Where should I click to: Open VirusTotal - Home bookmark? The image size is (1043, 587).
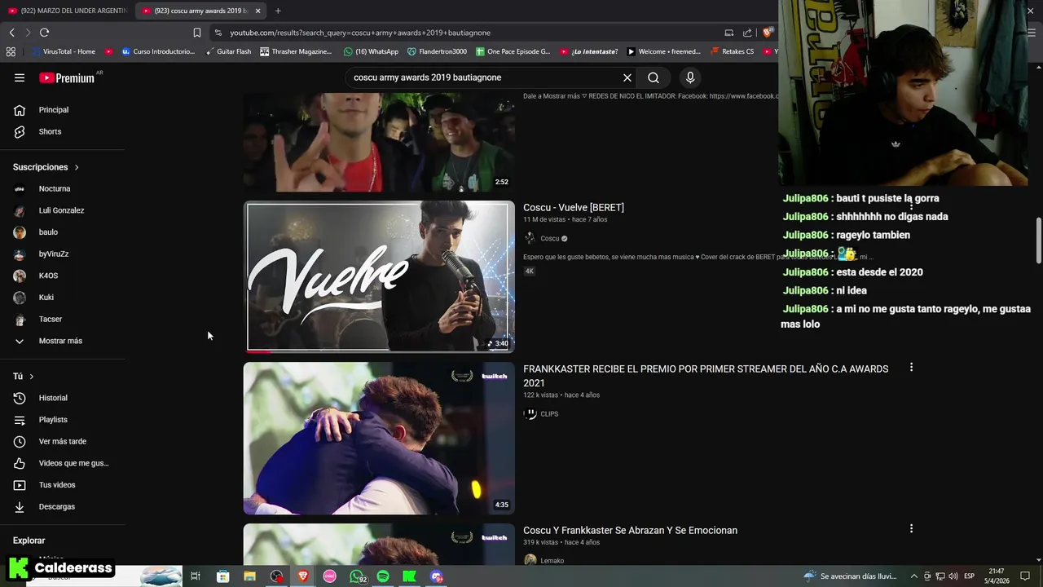64,51
